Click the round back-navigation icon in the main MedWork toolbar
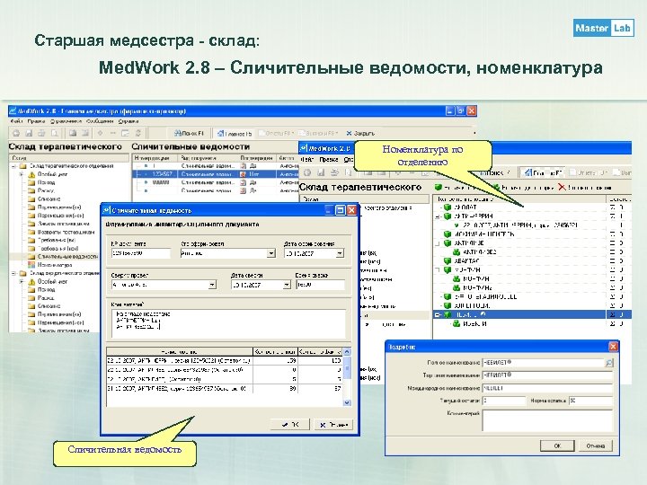Viewport: 647px width, 485px height. (16, 133)
